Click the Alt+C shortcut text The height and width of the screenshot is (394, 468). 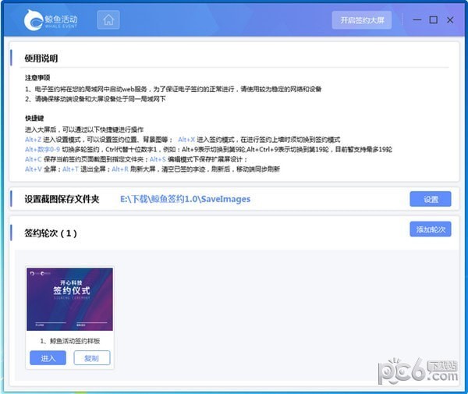point(34,159)
